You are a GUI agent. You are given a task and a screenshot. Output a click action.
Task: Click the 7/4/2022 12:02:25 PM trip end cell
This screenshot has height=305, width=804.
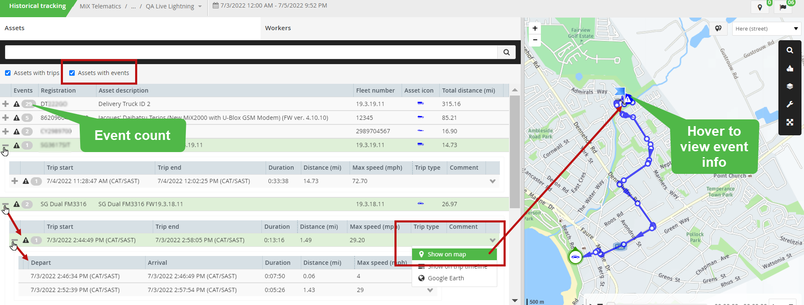tap(204, 181)
